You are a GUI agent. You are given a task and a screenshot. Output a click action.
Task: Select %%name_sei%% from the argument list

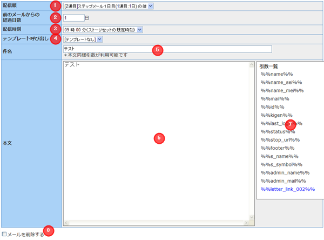click(281, 82)
